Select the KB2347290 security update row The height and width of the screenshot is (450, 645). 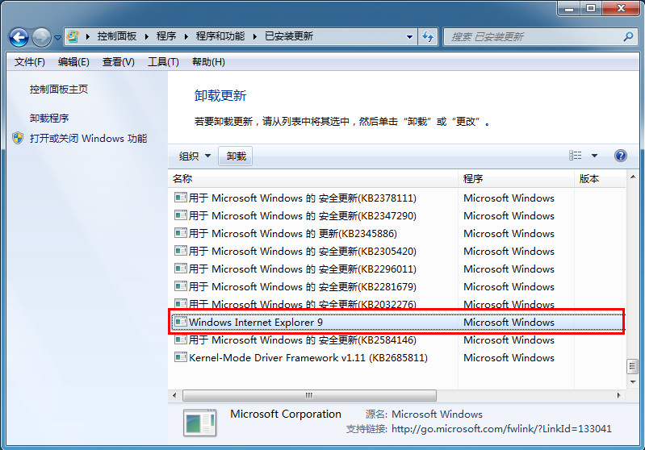(x=397, y=216)
